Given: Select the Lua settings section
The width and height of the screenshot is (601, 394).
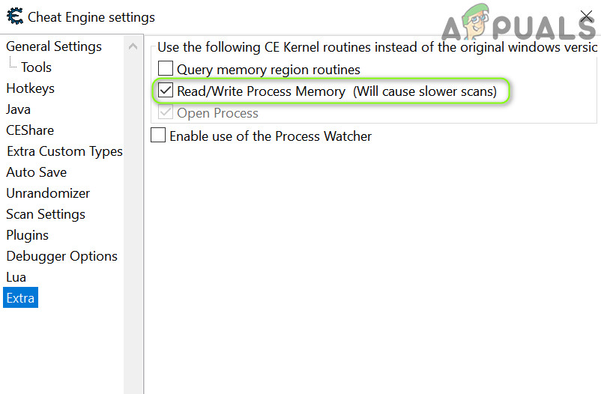Looking at the screenshot, I should point(16,277).
